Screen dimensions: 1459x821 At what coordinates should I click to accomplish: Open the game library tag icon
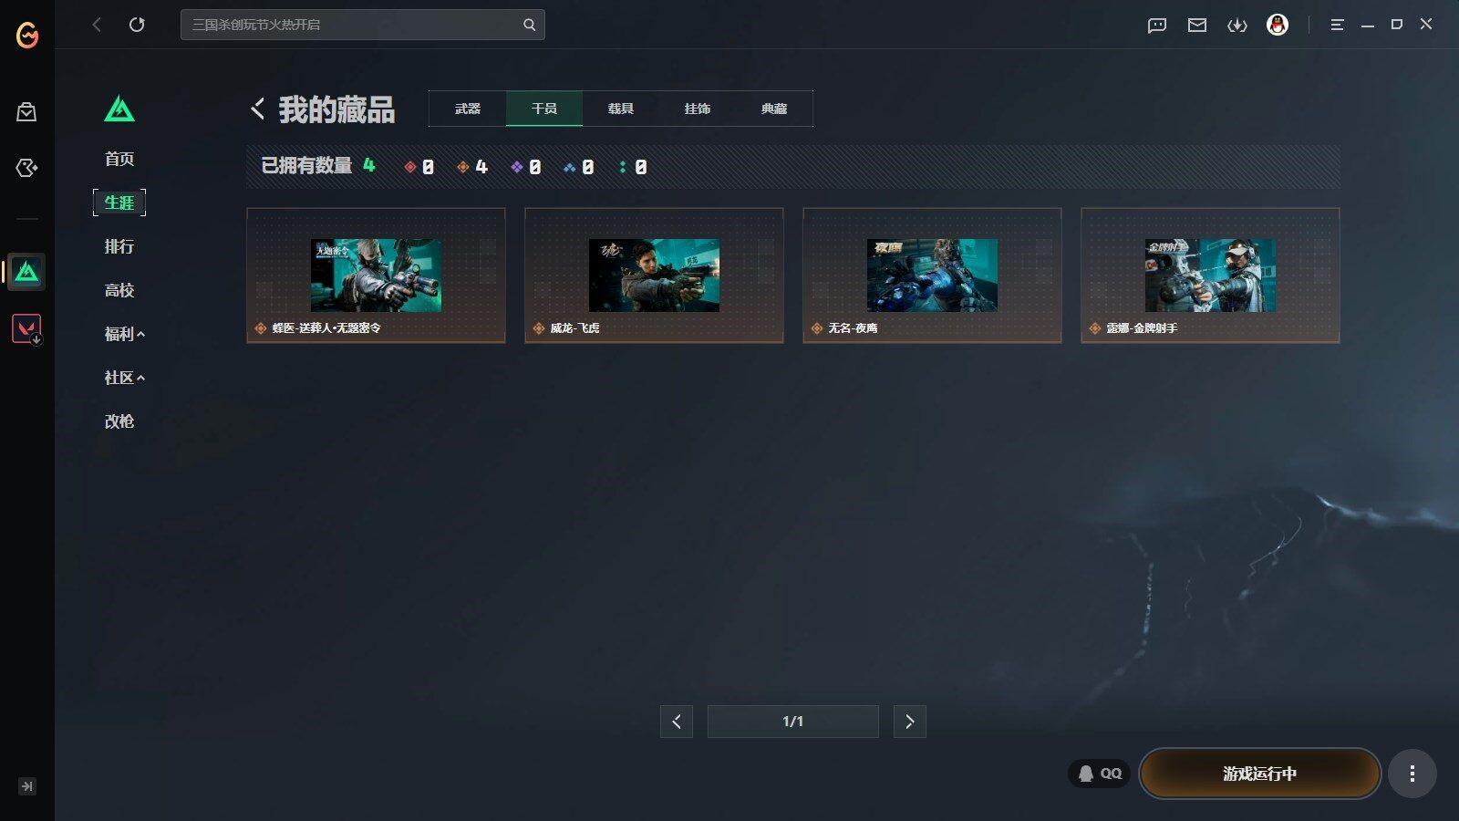[x=26, y=168]
